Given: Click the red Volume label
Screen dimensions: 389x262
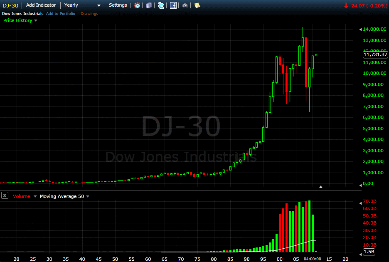Looking at the screenshot, I should [22, 196].
